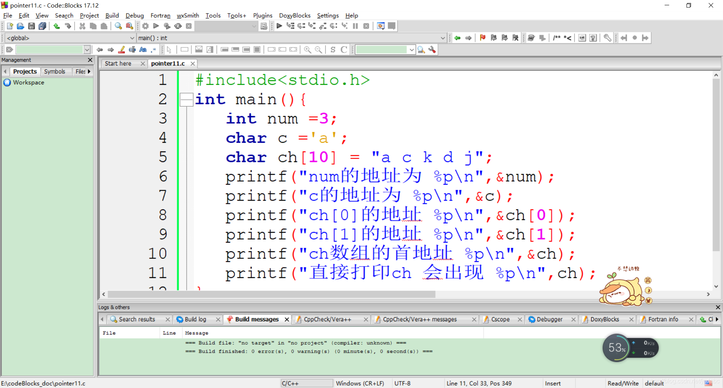This screenshot has width=723, height=388.
Task: Open the green search field dropdown beside the wrench
Action: (412, 49)
